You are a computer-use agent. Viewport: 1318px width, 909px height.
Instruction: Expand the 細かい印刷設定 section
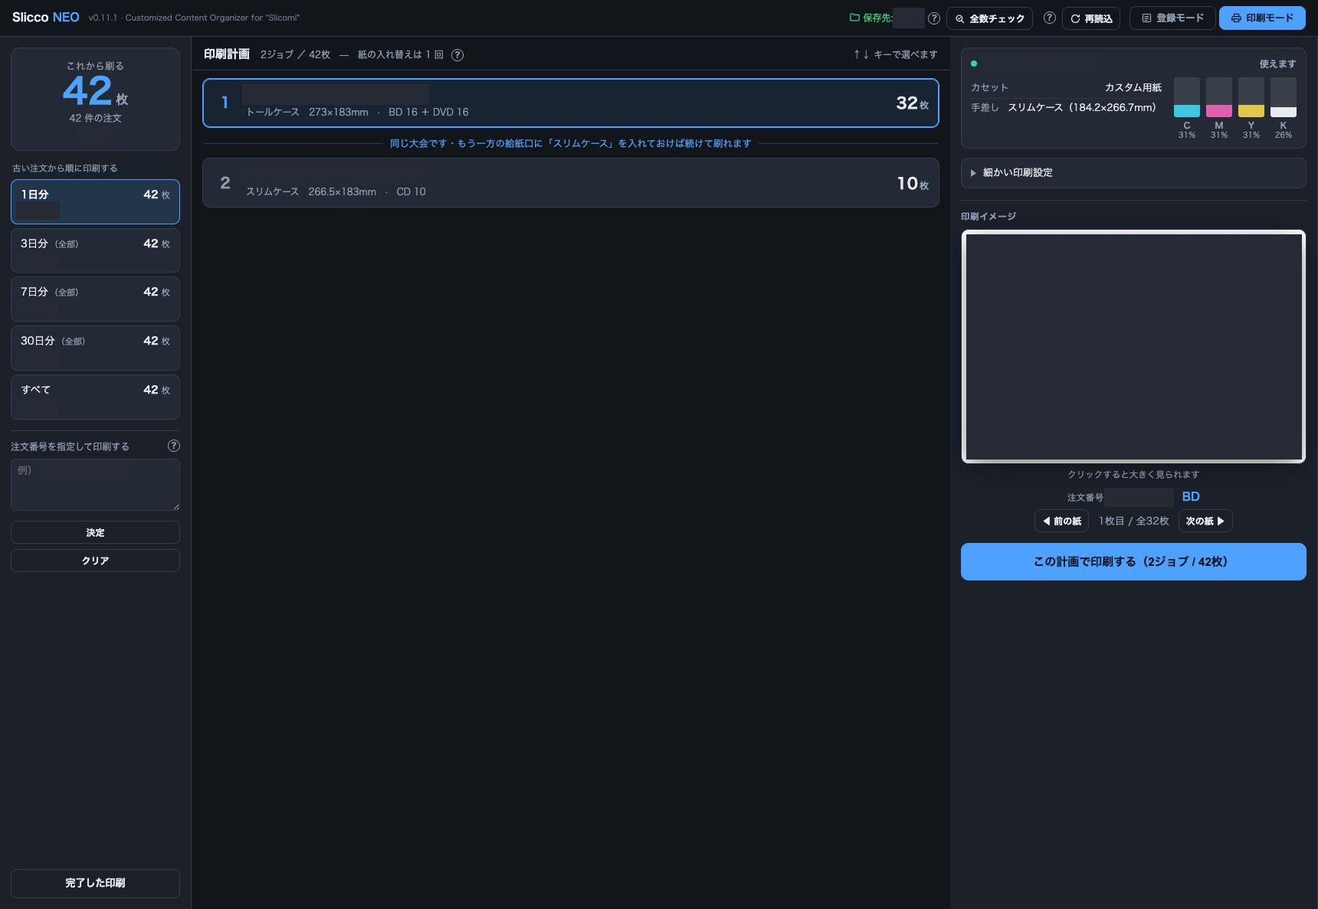click(1133, 173)
